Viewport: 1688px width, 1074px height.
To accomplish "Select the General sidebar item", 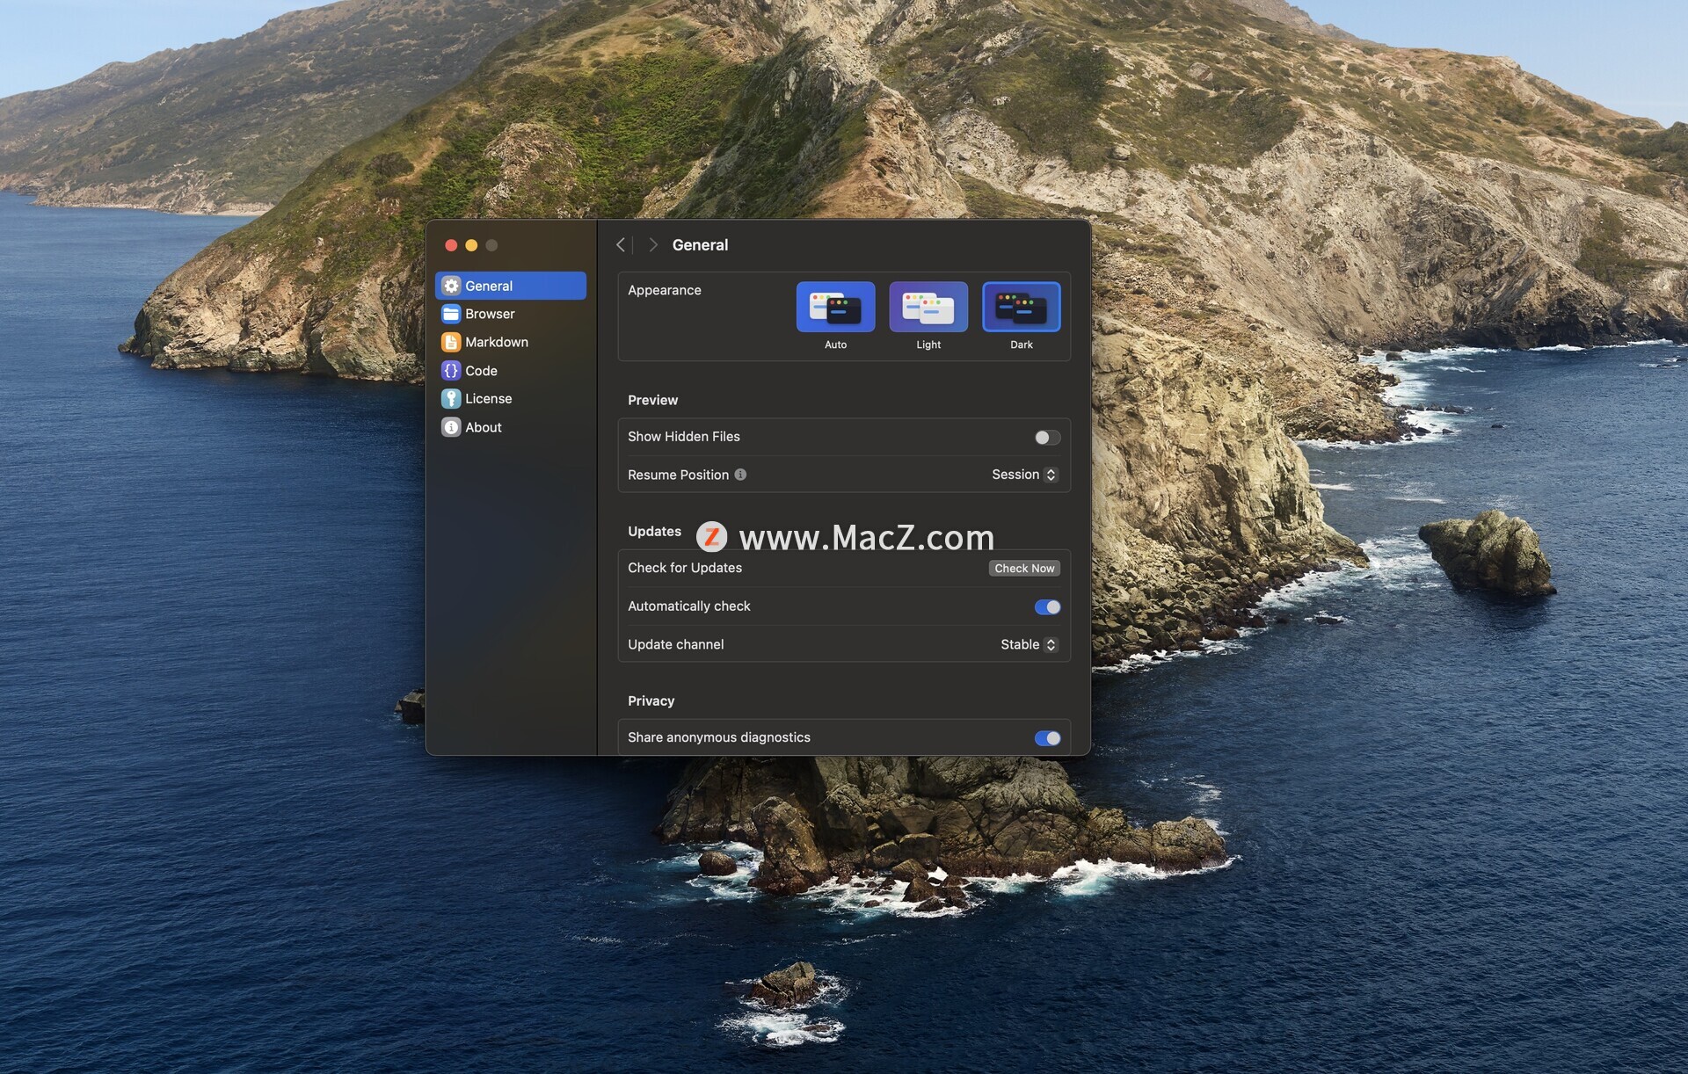I will (x=511, y=286).
